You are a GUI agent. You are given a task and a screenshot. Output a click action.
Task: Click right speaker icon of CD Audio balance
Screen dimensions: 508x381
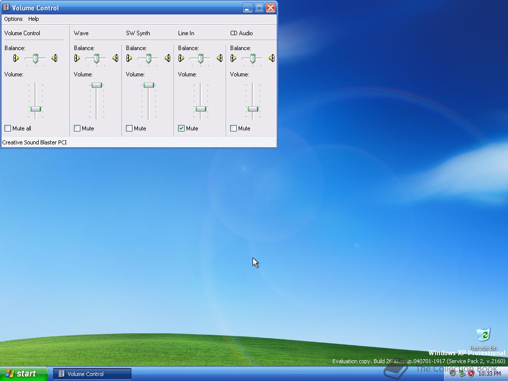click(271, 59)
